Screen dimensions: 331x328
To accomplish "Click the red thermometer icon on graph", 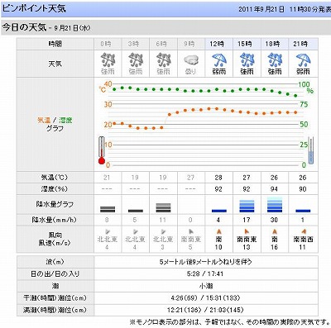I will tap(102, 150).
